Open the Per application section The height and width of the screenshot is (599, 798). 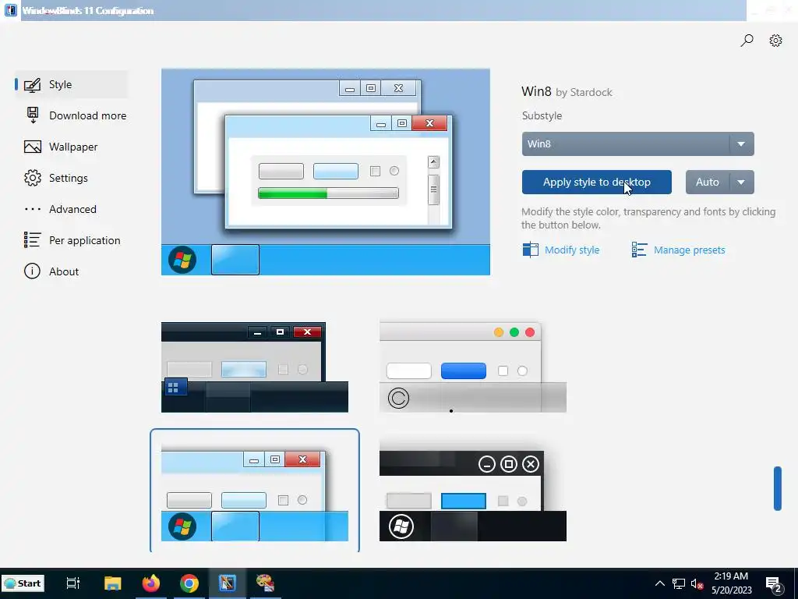[x=84, y=240]
